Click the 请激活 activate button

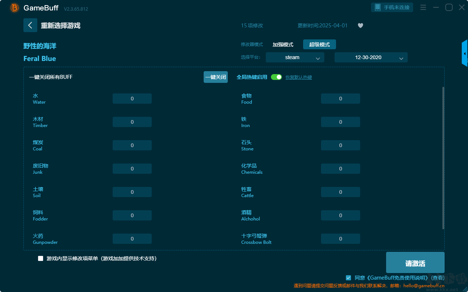click(x=415, y=262)
